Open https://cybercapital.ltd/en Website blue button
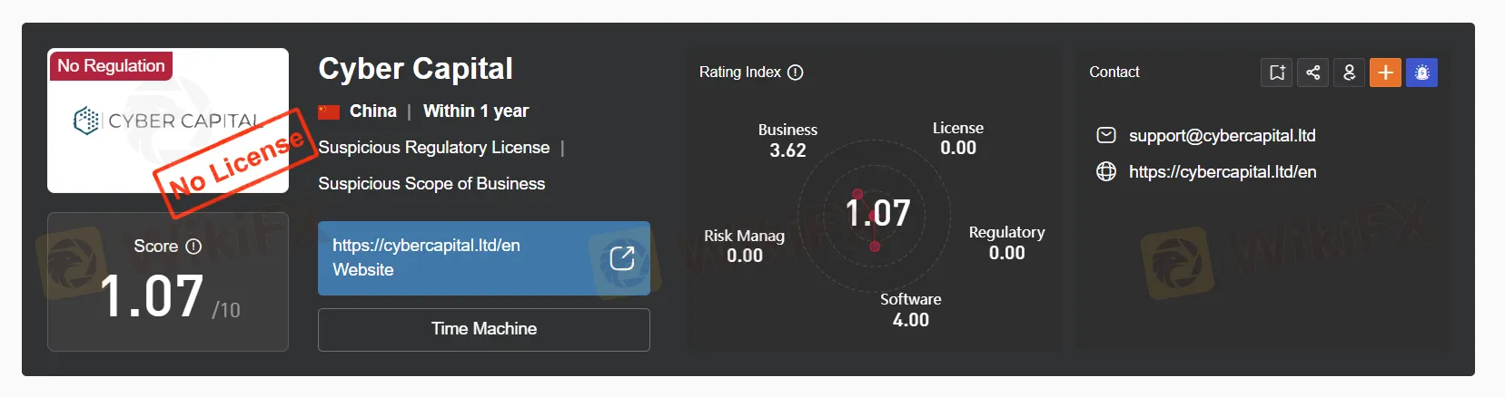 coord(484,258)
